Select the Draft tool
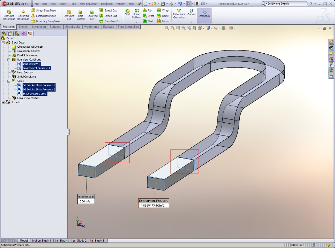 (x=148, y=16)
